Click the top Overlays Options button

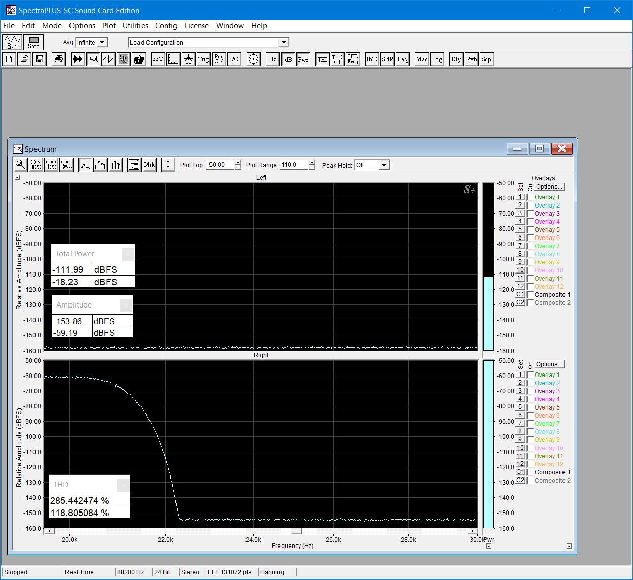(x=549, y=187)
